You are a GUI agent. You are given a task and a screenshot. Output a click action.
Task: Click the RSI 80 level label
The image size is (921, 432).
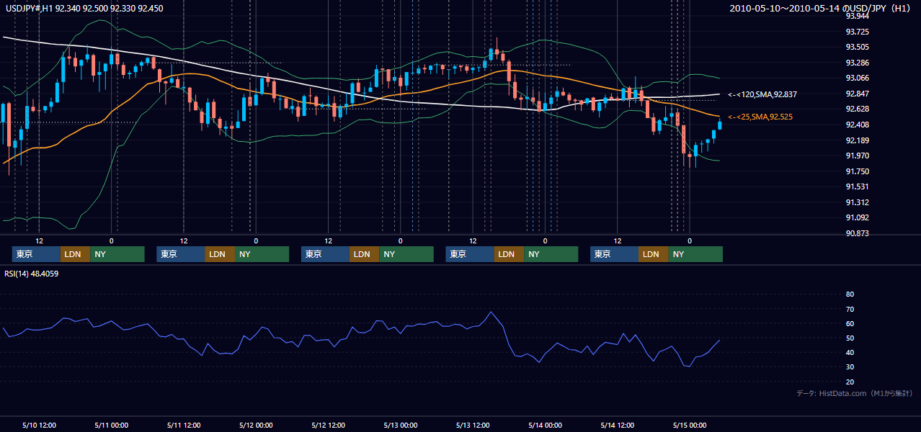click(850, 294)
